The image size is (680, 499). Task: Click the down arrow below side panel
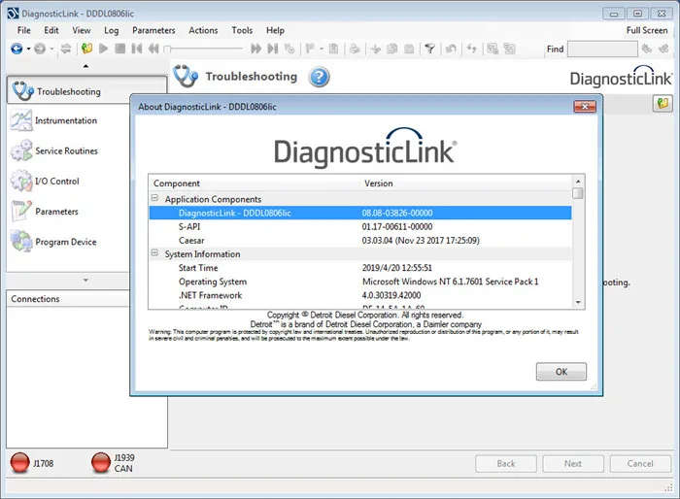click(x=85, y=280)
